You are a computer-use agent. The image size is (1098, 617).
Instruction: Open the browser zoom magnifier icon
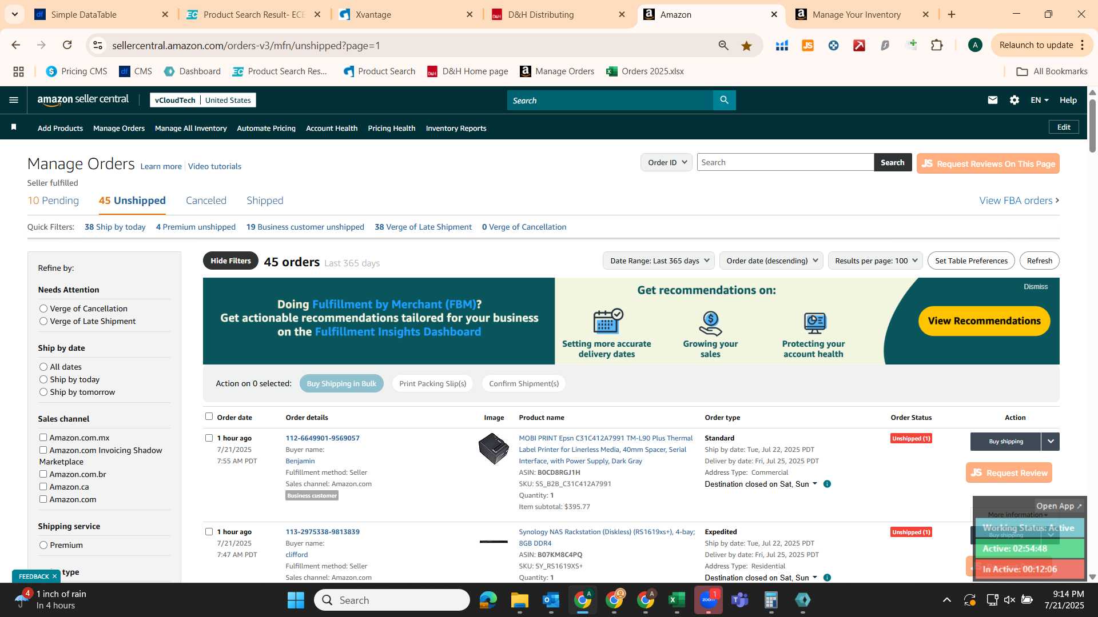point(723,46)
